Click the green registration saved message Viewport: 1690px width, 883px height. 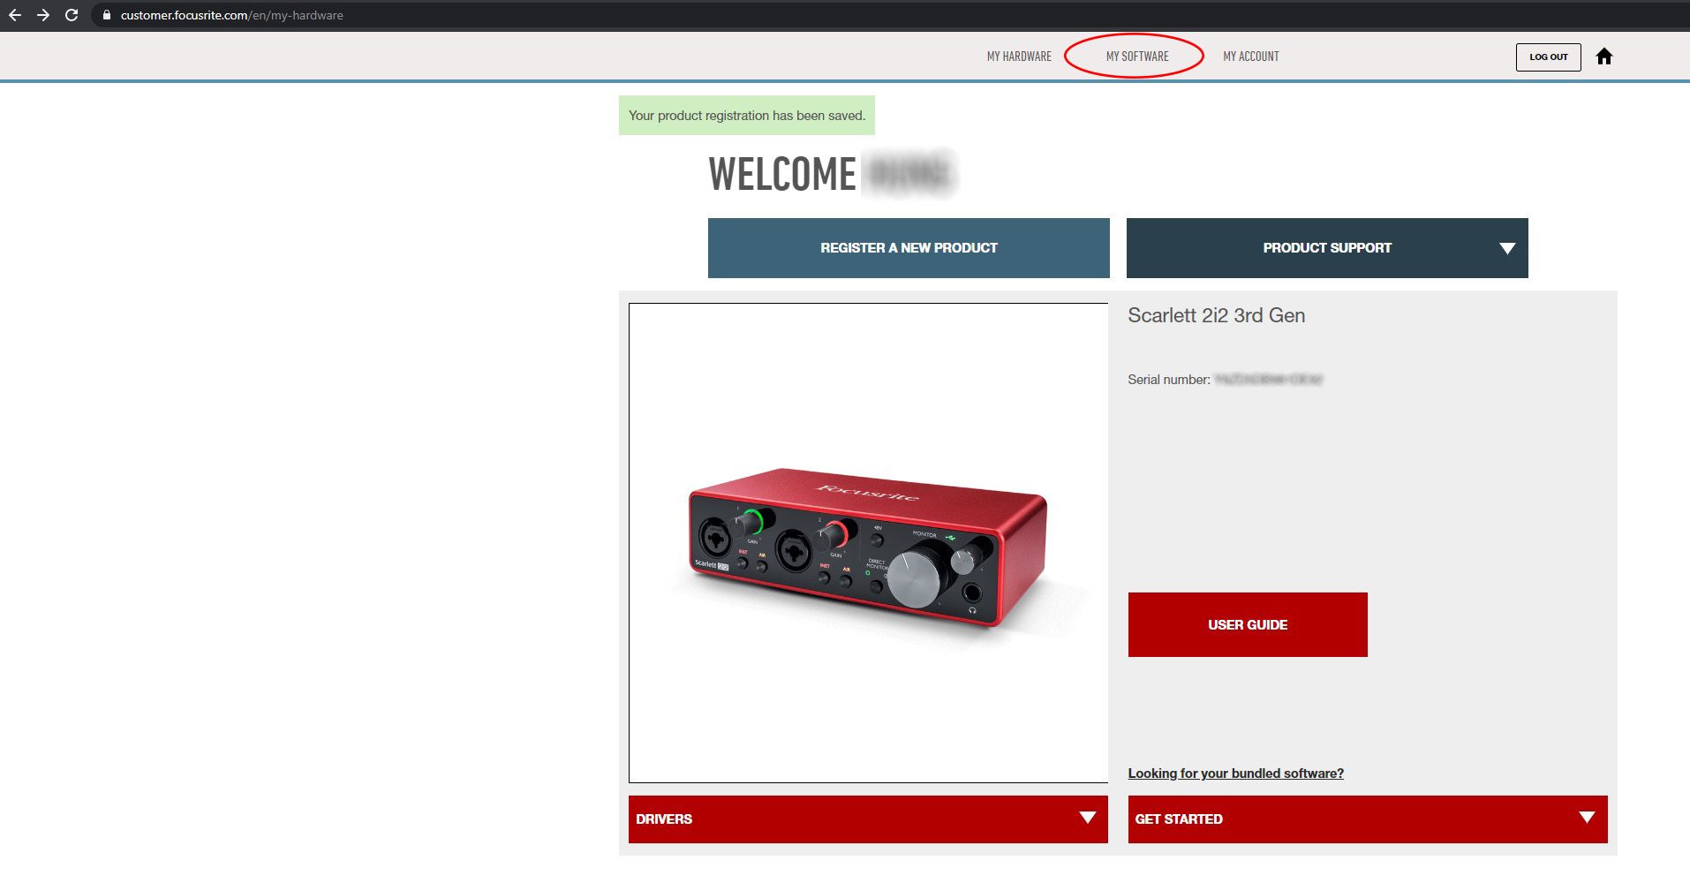tap(746, 116)
